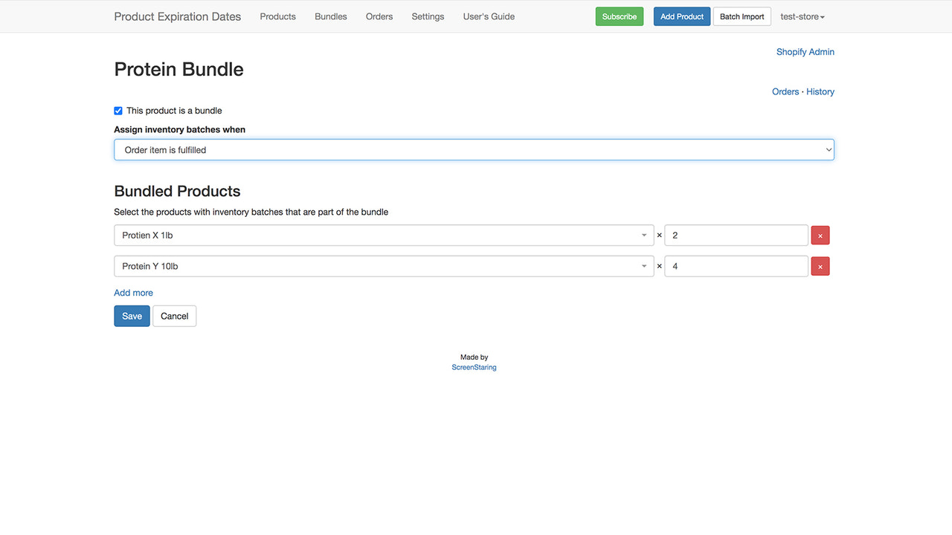Image resolution: width=952 pixels, height=535 pixels.
Task: Expand the test-store account menu
Action: 802,16
